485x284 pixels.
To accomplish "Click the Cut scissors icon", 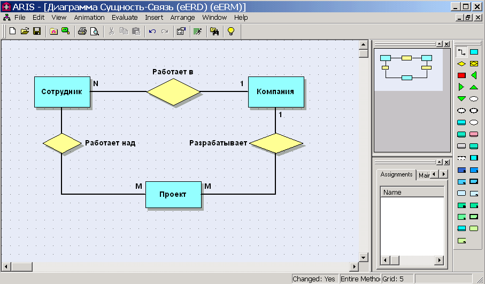I will pos(111,31).
